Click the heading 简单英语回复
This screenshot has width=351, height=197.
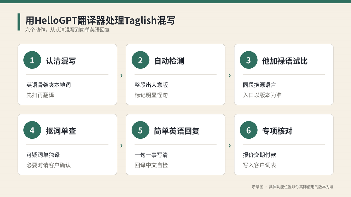tap(177, 131)
